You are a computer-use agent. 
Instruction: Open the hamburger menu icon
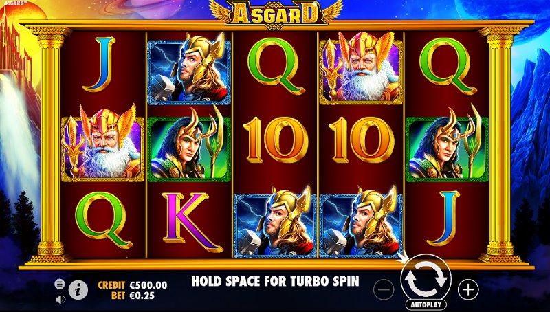60,284
